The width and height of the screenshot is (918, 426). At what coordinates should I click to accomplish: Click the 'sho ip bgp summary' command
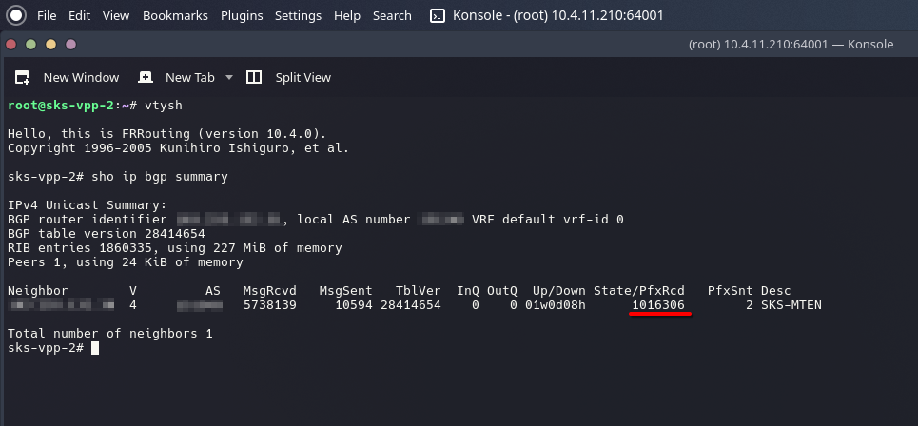[160, 177]
